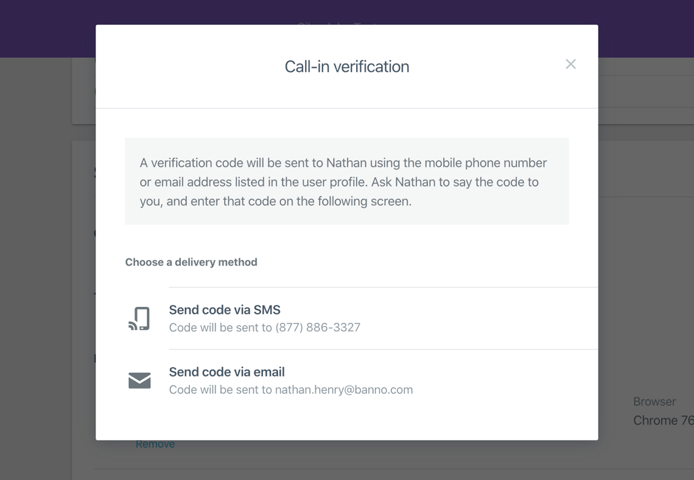This screenshot has width=694, height=480.
Task: Click the SMS code destination subtitle text
Action: point(264,328)
